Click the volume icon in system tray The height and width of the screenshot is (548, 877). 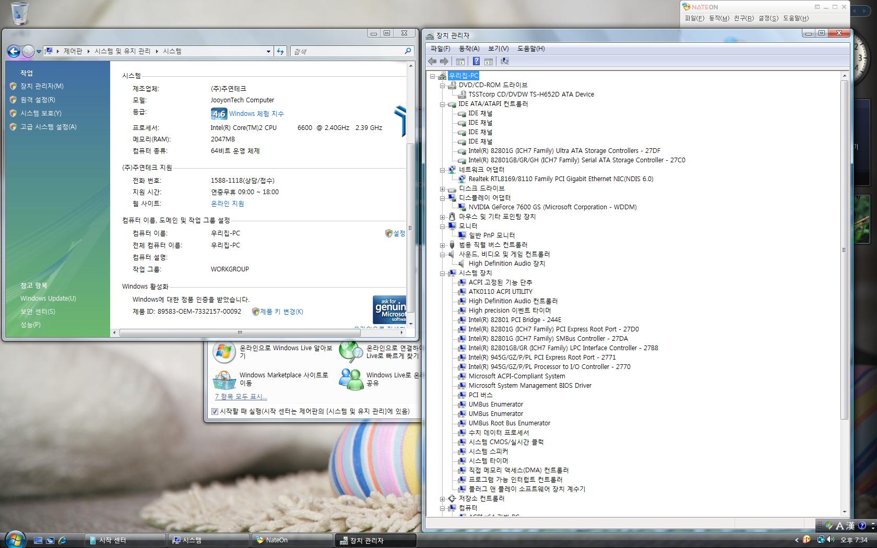tap(831, 540)
